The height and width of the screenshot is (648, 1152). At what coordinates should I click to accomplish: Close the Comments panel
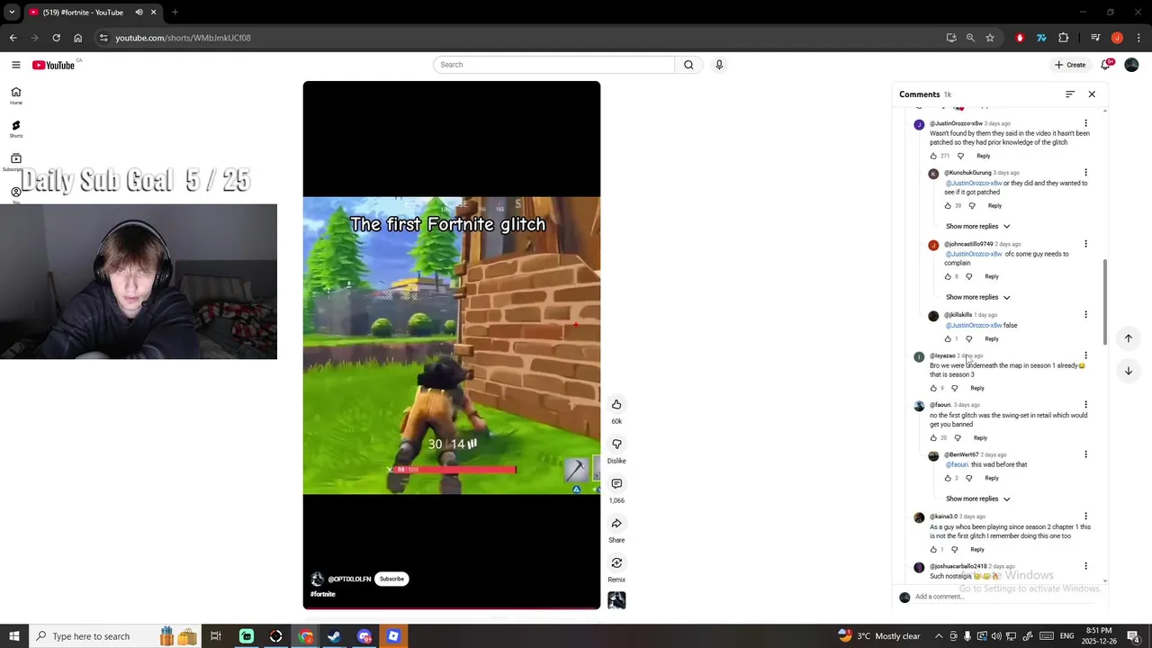coord(1092,94)
